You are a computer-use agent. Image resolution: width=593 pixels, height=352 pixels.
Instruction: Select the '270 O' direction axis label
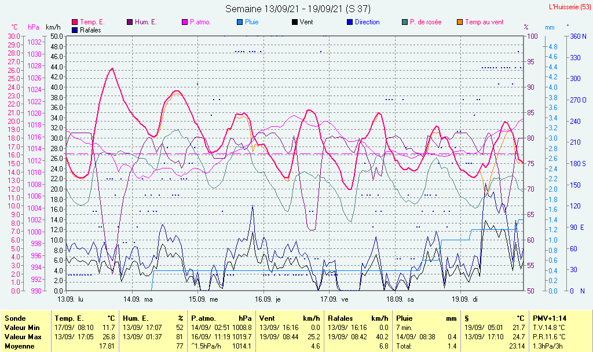tap(579, 100)
